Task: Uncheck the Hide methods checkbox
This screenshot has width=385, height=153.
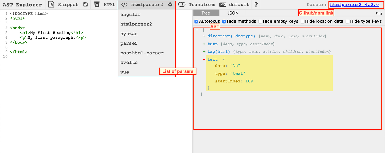Action: point(224,22)
